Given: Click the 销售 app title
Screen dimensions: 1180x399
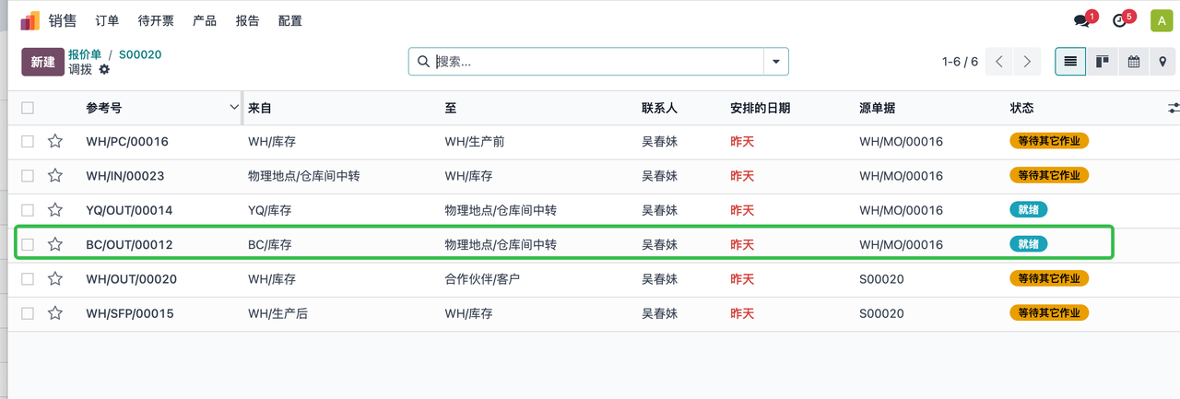Looking at the screenshot, I should point(63,20).
